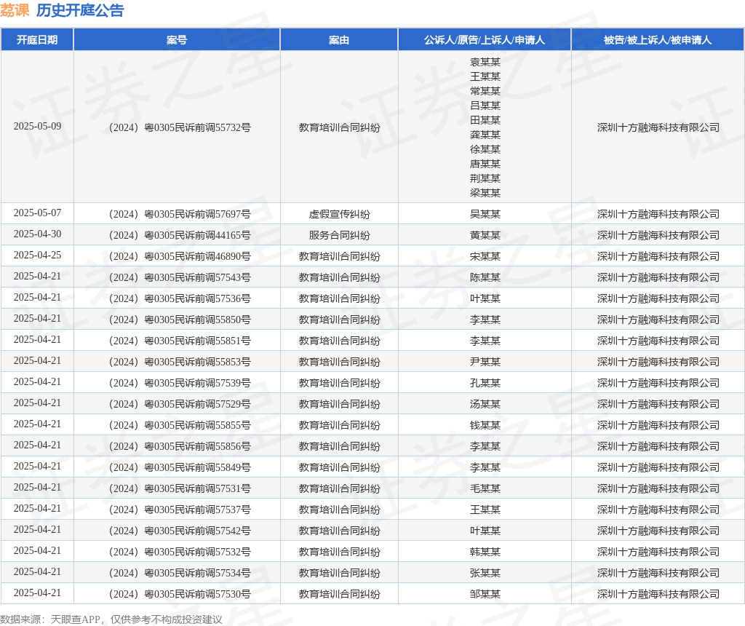Click defendant company in the 邹某某 row
745x626 pixels.
[658, 594]
